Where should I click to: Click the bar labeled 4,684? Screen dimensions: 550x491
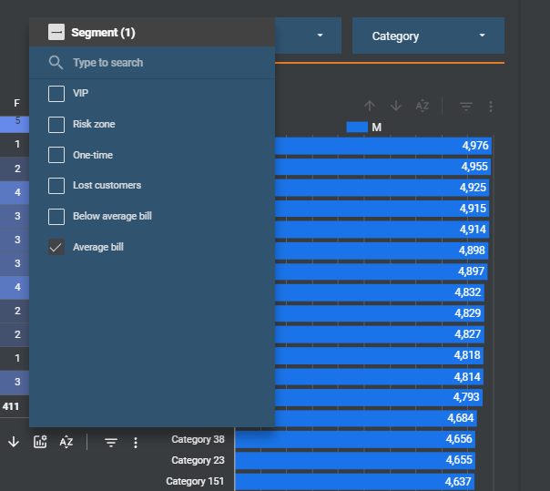(x=376, y=418)
